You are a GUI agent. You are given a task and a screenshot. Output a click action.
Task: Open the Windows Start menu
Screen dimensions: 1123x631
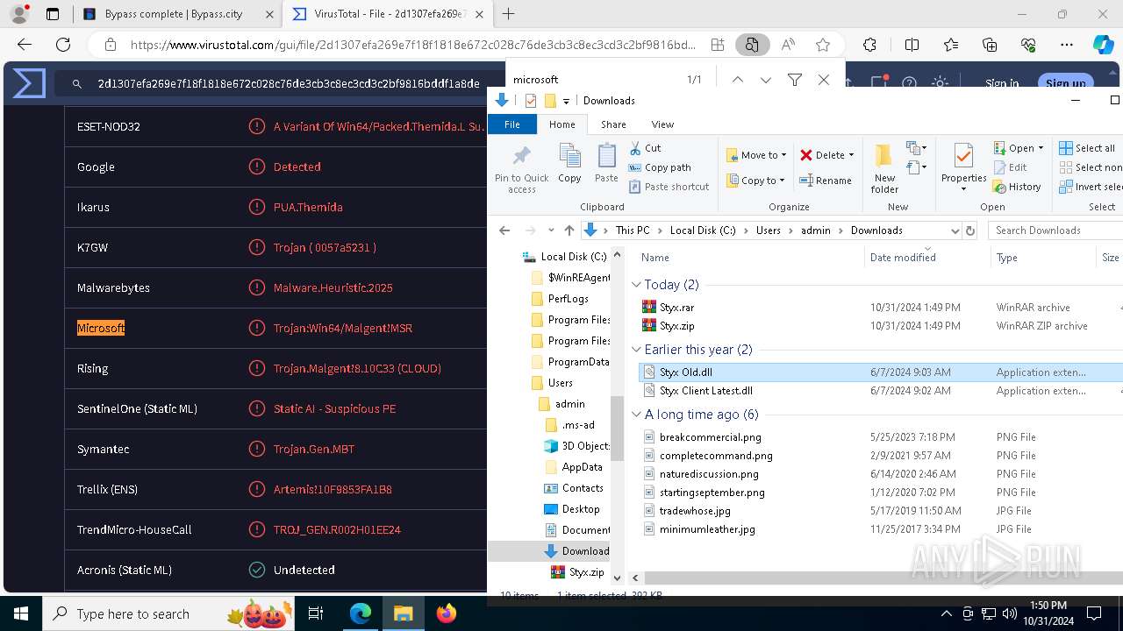(x=21, y=613)
